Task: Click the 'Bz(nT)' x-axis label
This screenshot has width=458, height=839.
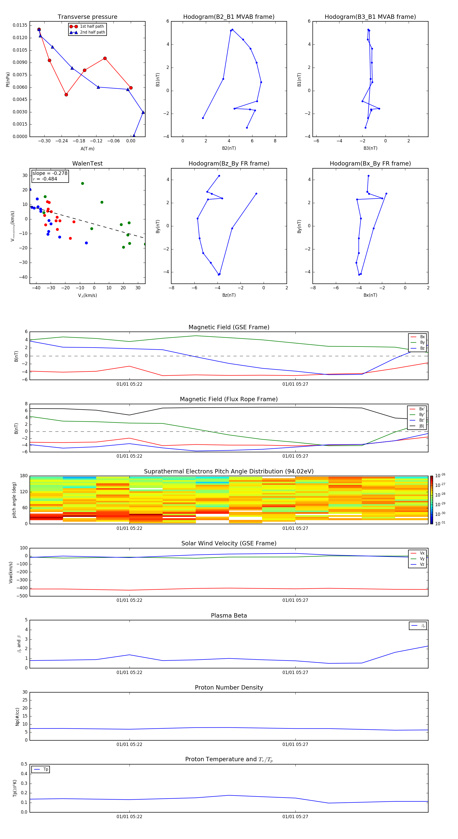Action: (229, 295)
